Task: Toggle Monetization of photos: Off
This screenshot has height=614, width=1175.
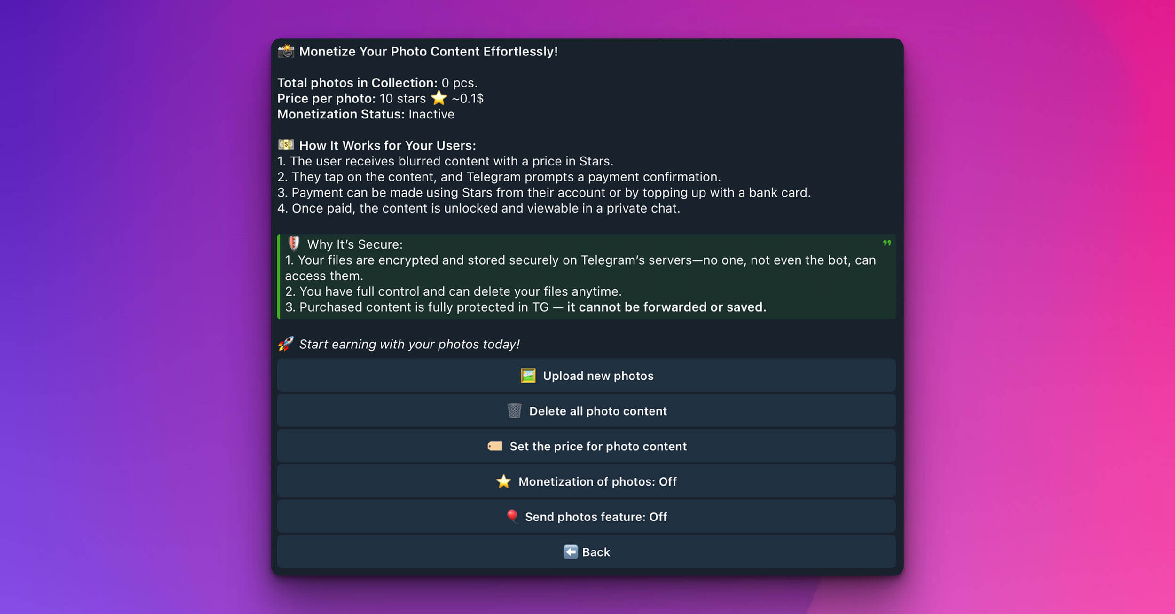Action: coord(586,481)
